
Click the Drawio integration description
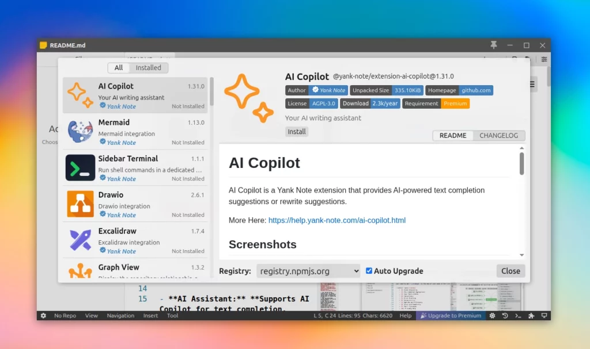[x=124, y=206]
